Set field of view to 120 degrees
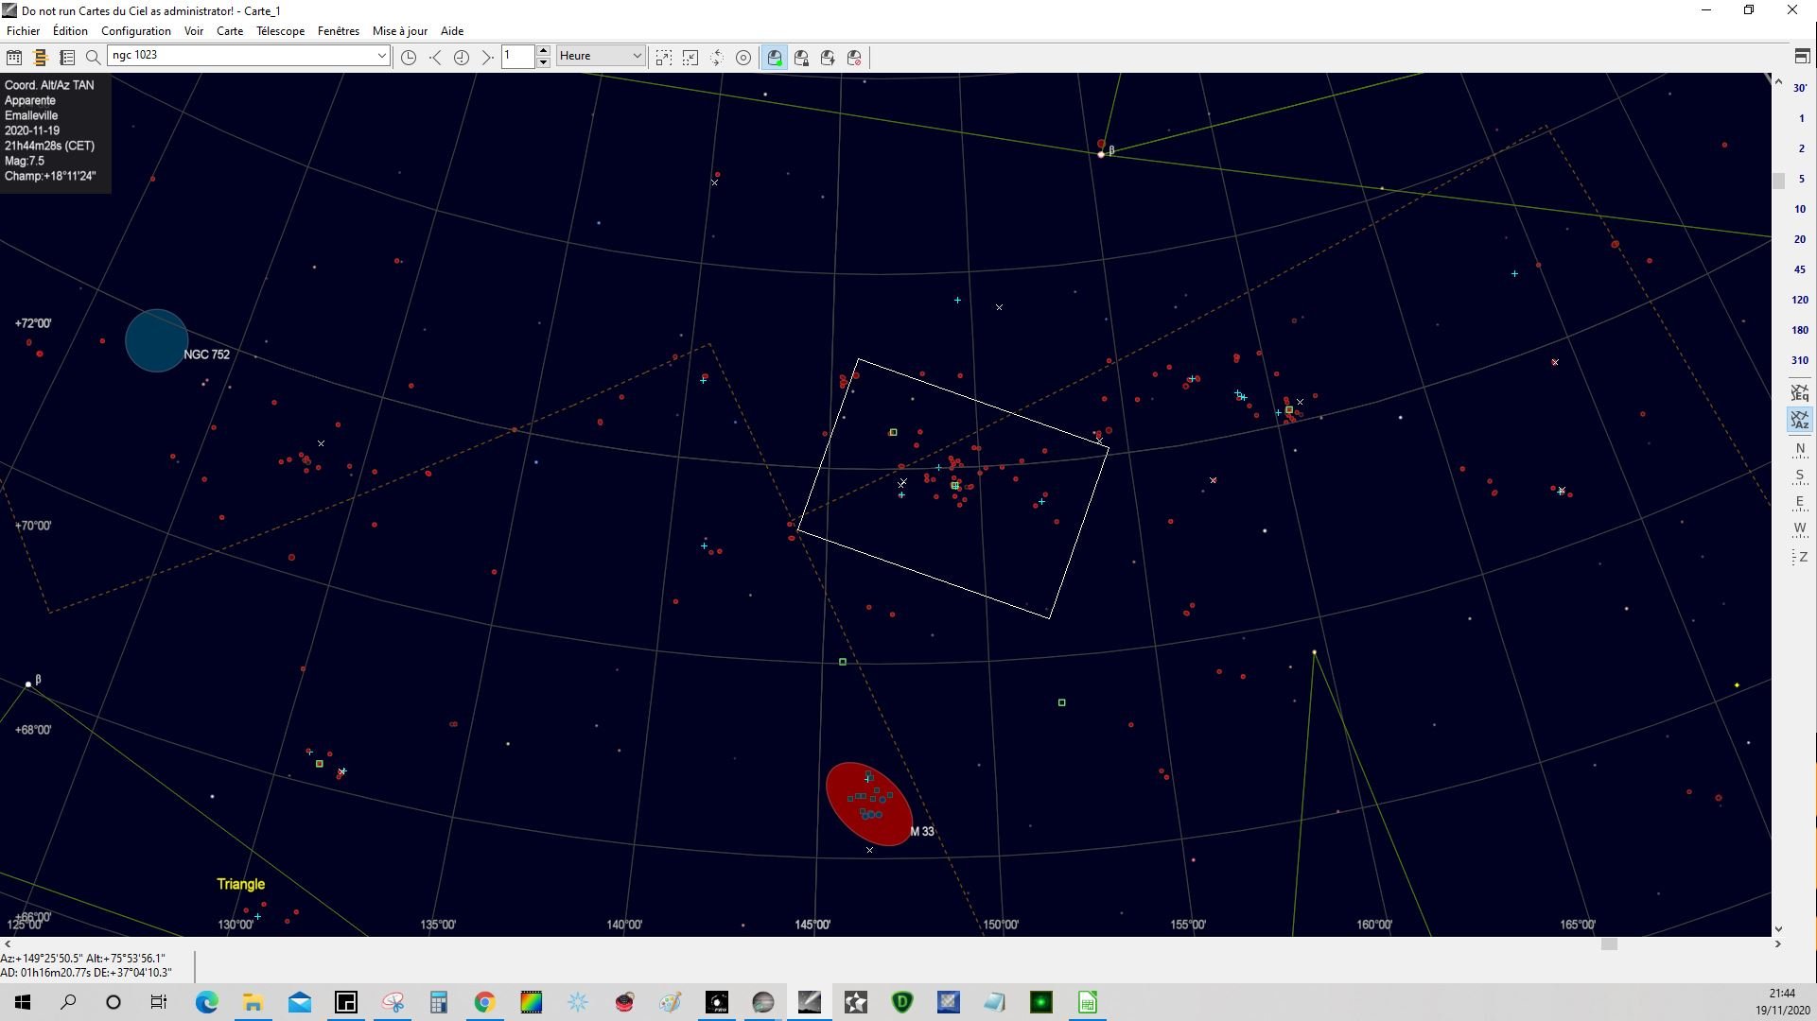 pos(1800,300)
